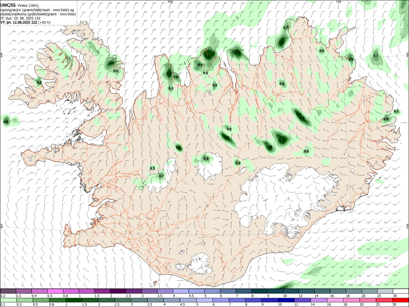The height and width of the screenshot is (307, 409).
Task: Click the 'Vindur (10m)' text in the title
Action: (28, 5)
